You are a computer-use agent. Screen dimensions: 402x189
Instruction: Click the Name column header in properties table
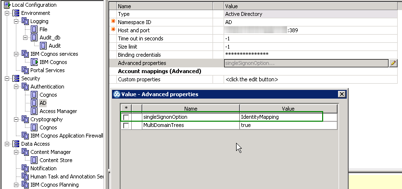coord(164,6)
